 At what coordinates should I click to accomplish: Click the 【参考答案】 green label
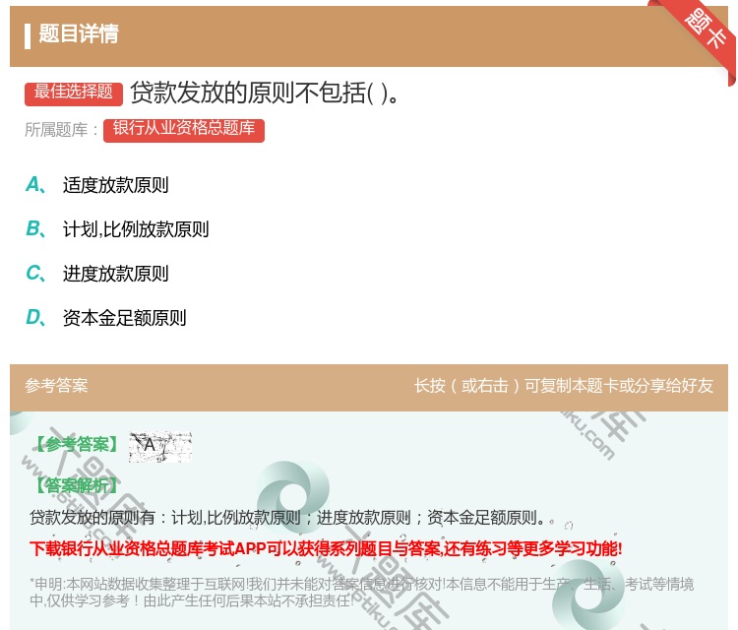77,444
